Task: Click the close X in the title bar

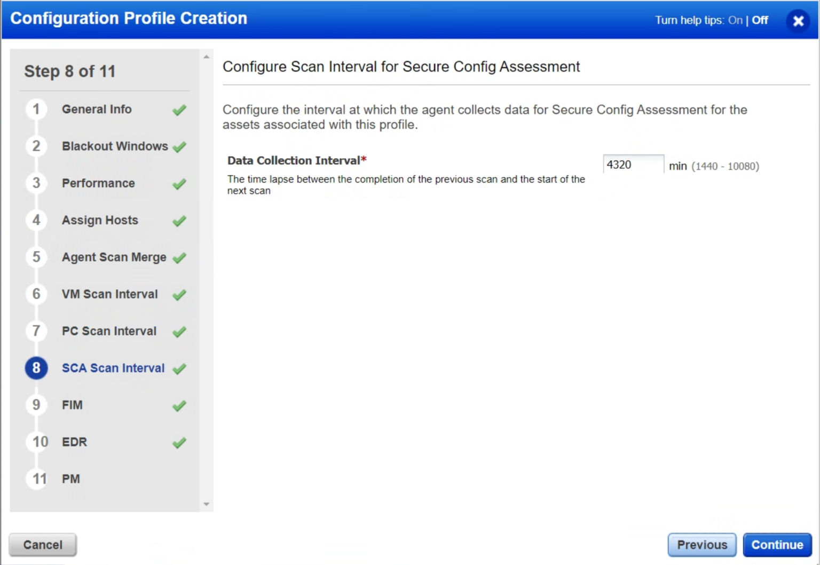Action: (x=798, y=21)
